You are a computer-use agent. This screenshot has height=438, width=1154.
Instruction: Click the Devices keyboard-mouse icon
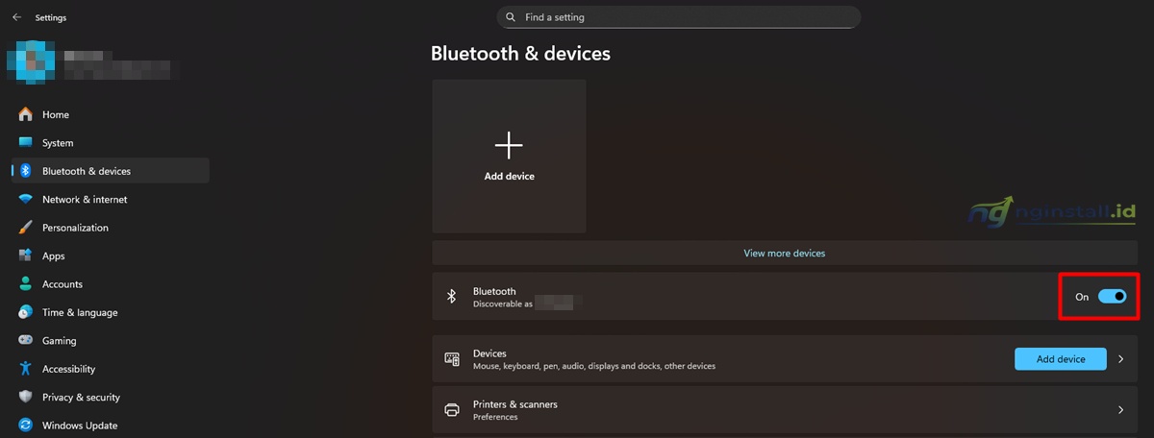tap(452, 359)
